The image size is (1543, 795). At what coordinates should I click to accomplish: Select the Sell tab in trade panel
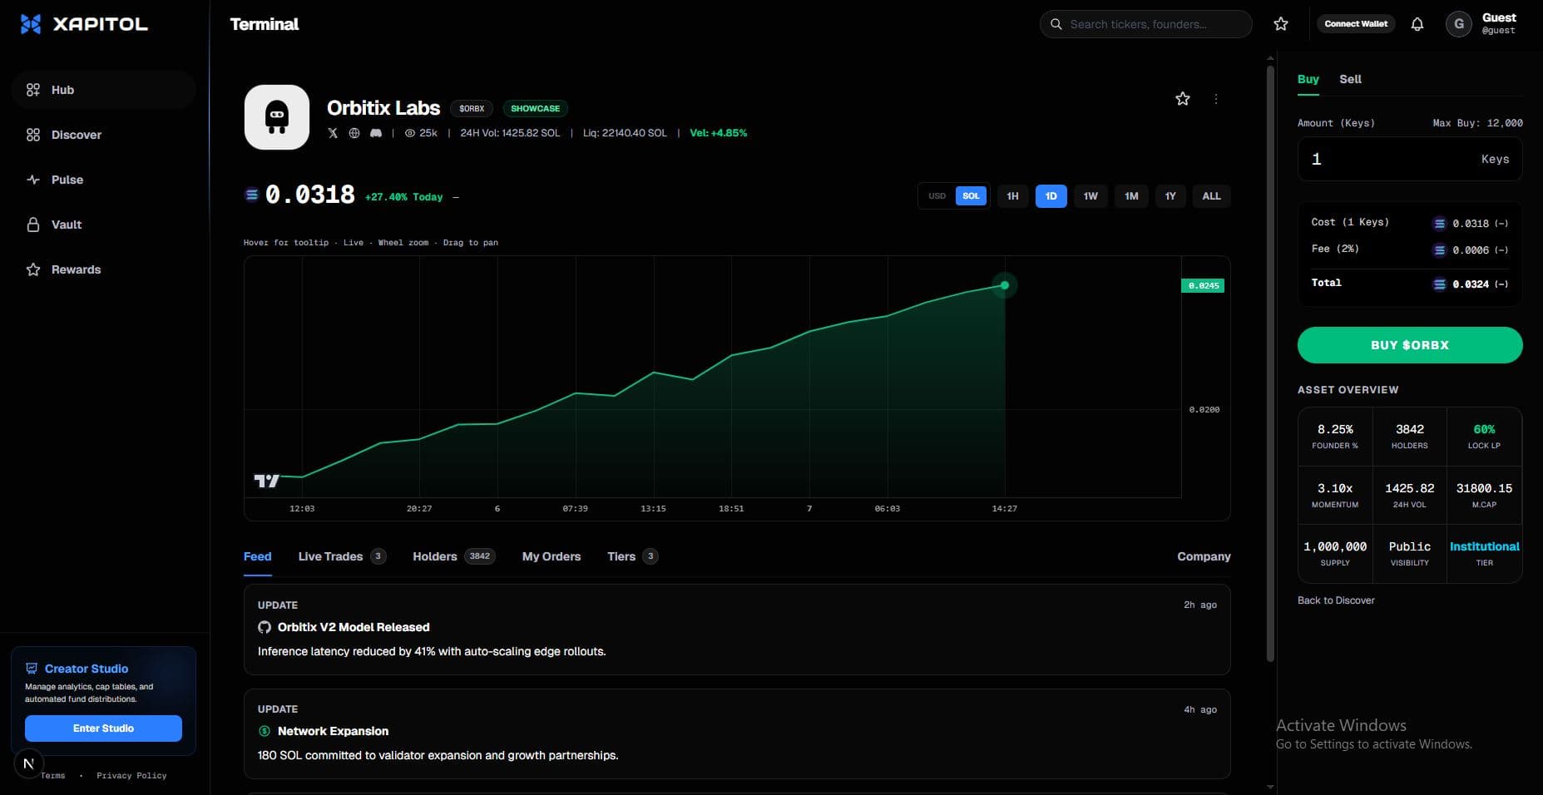(1350, 79)
